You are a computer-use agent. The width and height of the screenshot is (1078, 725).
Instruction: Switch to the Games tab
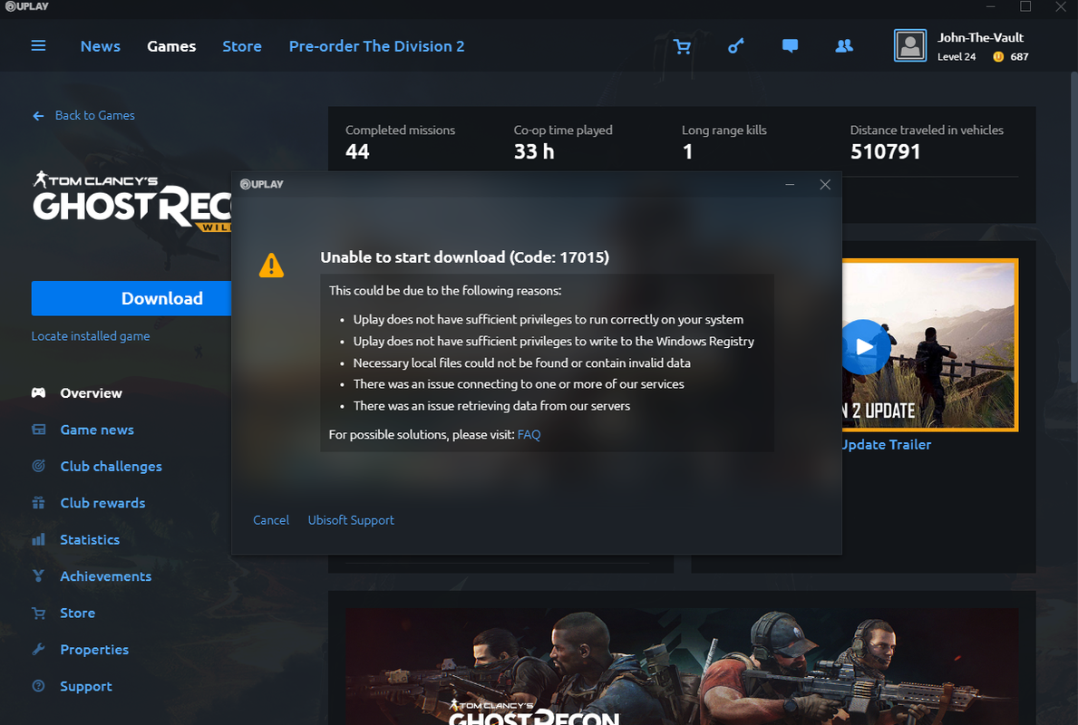[171, 46]
